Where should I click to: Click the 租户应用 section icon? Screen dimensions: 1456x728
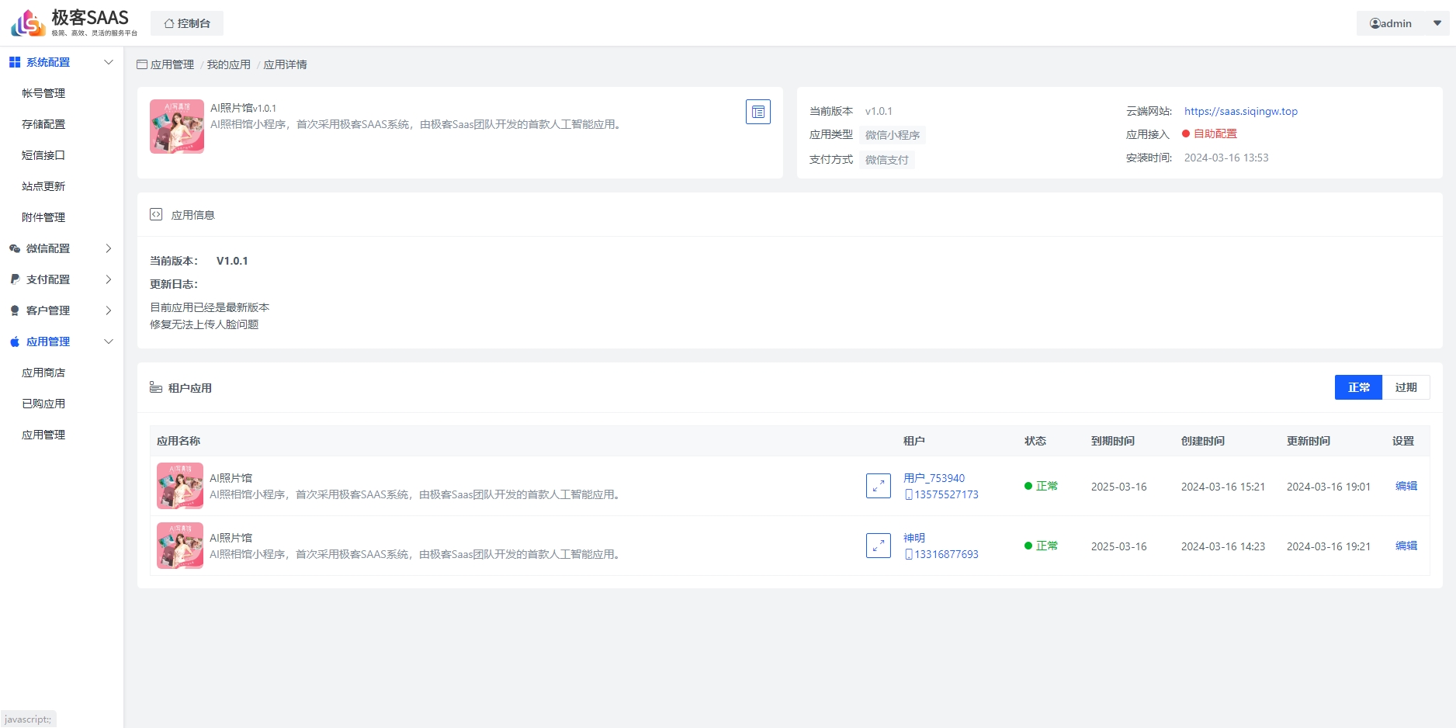[x=156, y=387]
